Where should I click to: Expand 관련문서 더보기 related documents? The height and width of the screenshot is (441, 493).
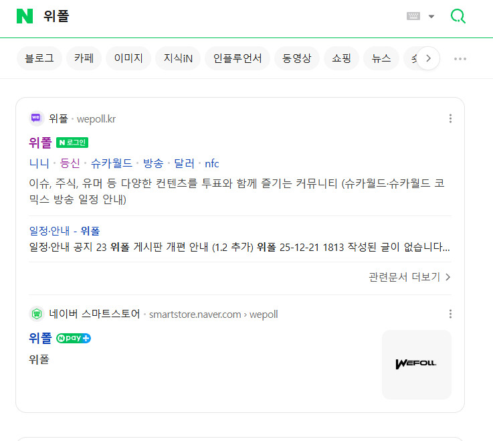pyautogui.click(x=409, y=277)
